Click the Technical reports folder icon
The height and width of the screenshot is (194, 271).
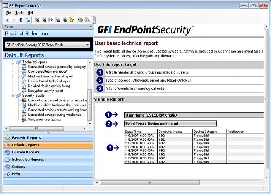point(18,62)
